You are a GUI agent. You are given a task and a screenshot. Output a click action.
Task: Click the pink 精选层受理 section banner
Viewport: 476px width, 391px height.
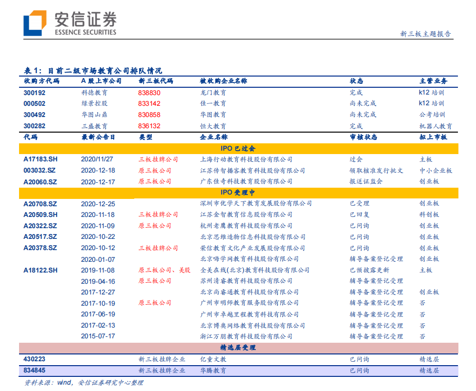[x=238, y=348]
